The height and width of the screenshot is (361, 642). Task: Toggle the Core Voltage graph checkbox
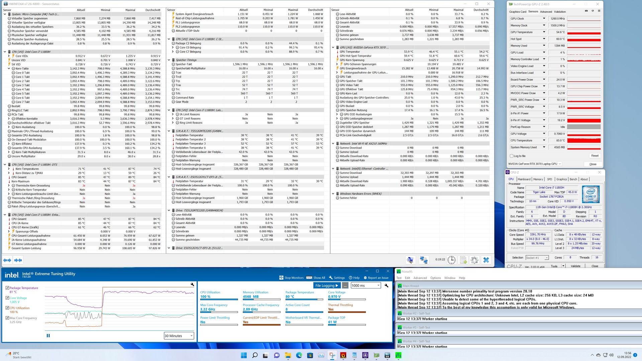click(7, 298)
